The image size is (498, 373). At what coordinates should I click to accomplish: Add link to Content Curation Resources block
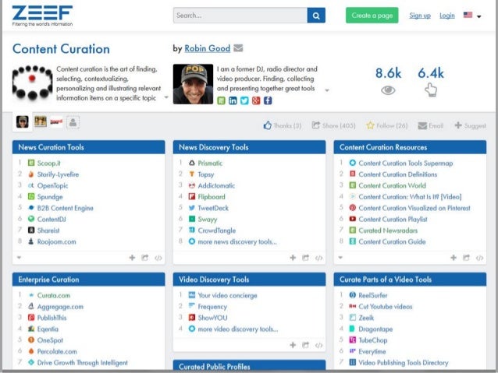[x=454, y=258]
